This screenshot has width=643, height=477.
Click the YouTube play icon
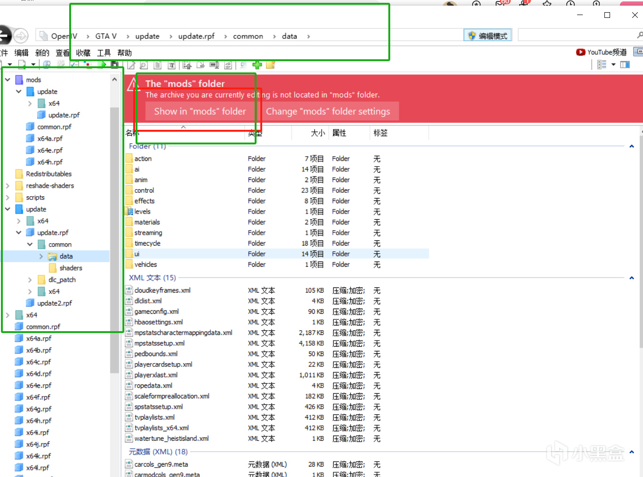tap(580, 52)
